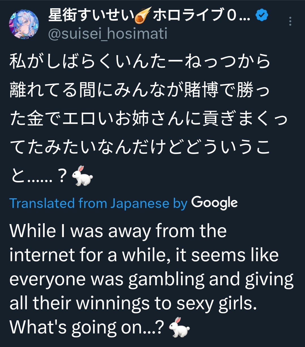Click the translated line "While I was away from the"
Image resolution: width=305 pixels, height=347 pixels.
[x=118, y=231]
